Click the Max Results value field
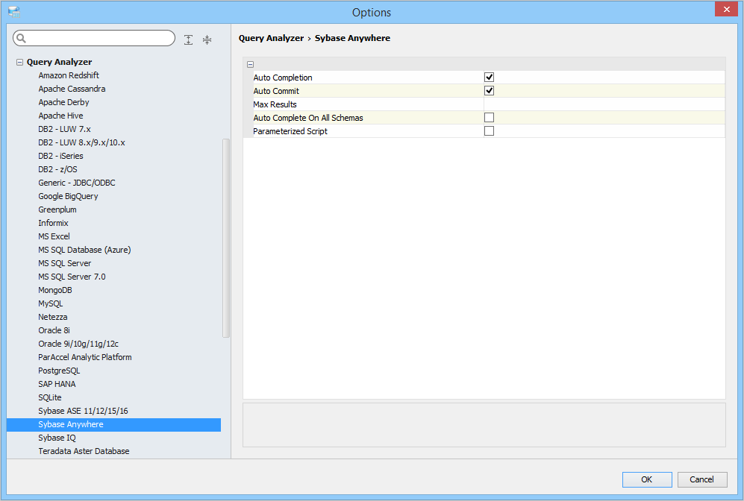The image size is (744, 501). click(x=604, y=104)
